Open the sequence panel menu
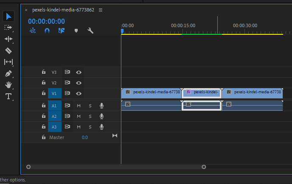292x184 pixels. coord(101,10)
